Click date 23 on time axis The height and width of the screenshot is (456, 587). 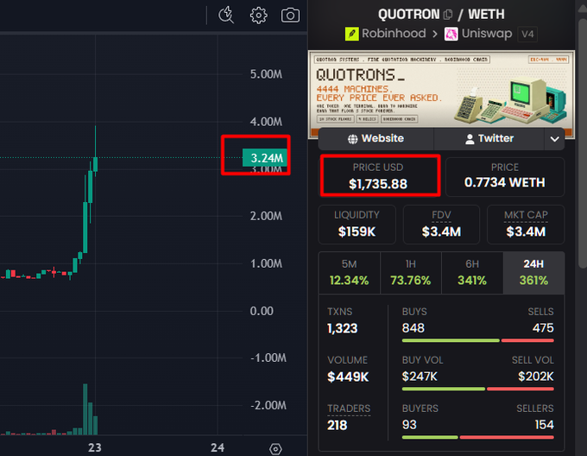tap(95, 447)
